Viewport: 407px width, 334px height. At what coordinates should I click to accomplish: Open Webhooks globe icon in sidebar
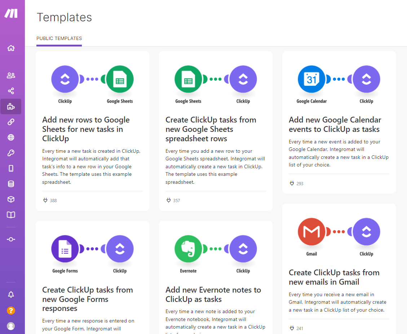pyautogui.click(x=11, y=137)
